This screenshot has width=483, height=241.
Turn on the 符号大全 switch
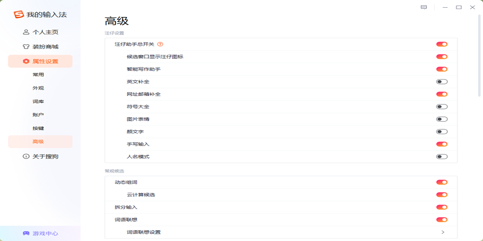[x=443, y=107]
